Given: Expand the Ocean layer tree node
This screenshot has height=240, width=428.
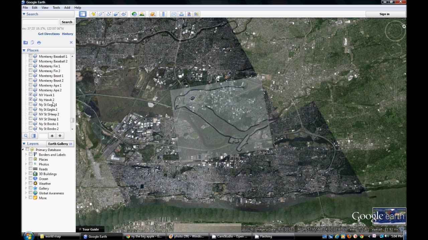Looking at the screenshot, I should click(26, 179).
